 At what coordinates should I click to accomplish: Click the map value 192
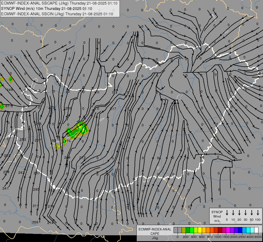coord(53,140)
